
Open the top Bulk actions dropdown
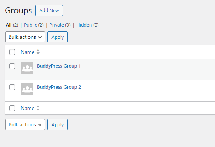point(25,37)
